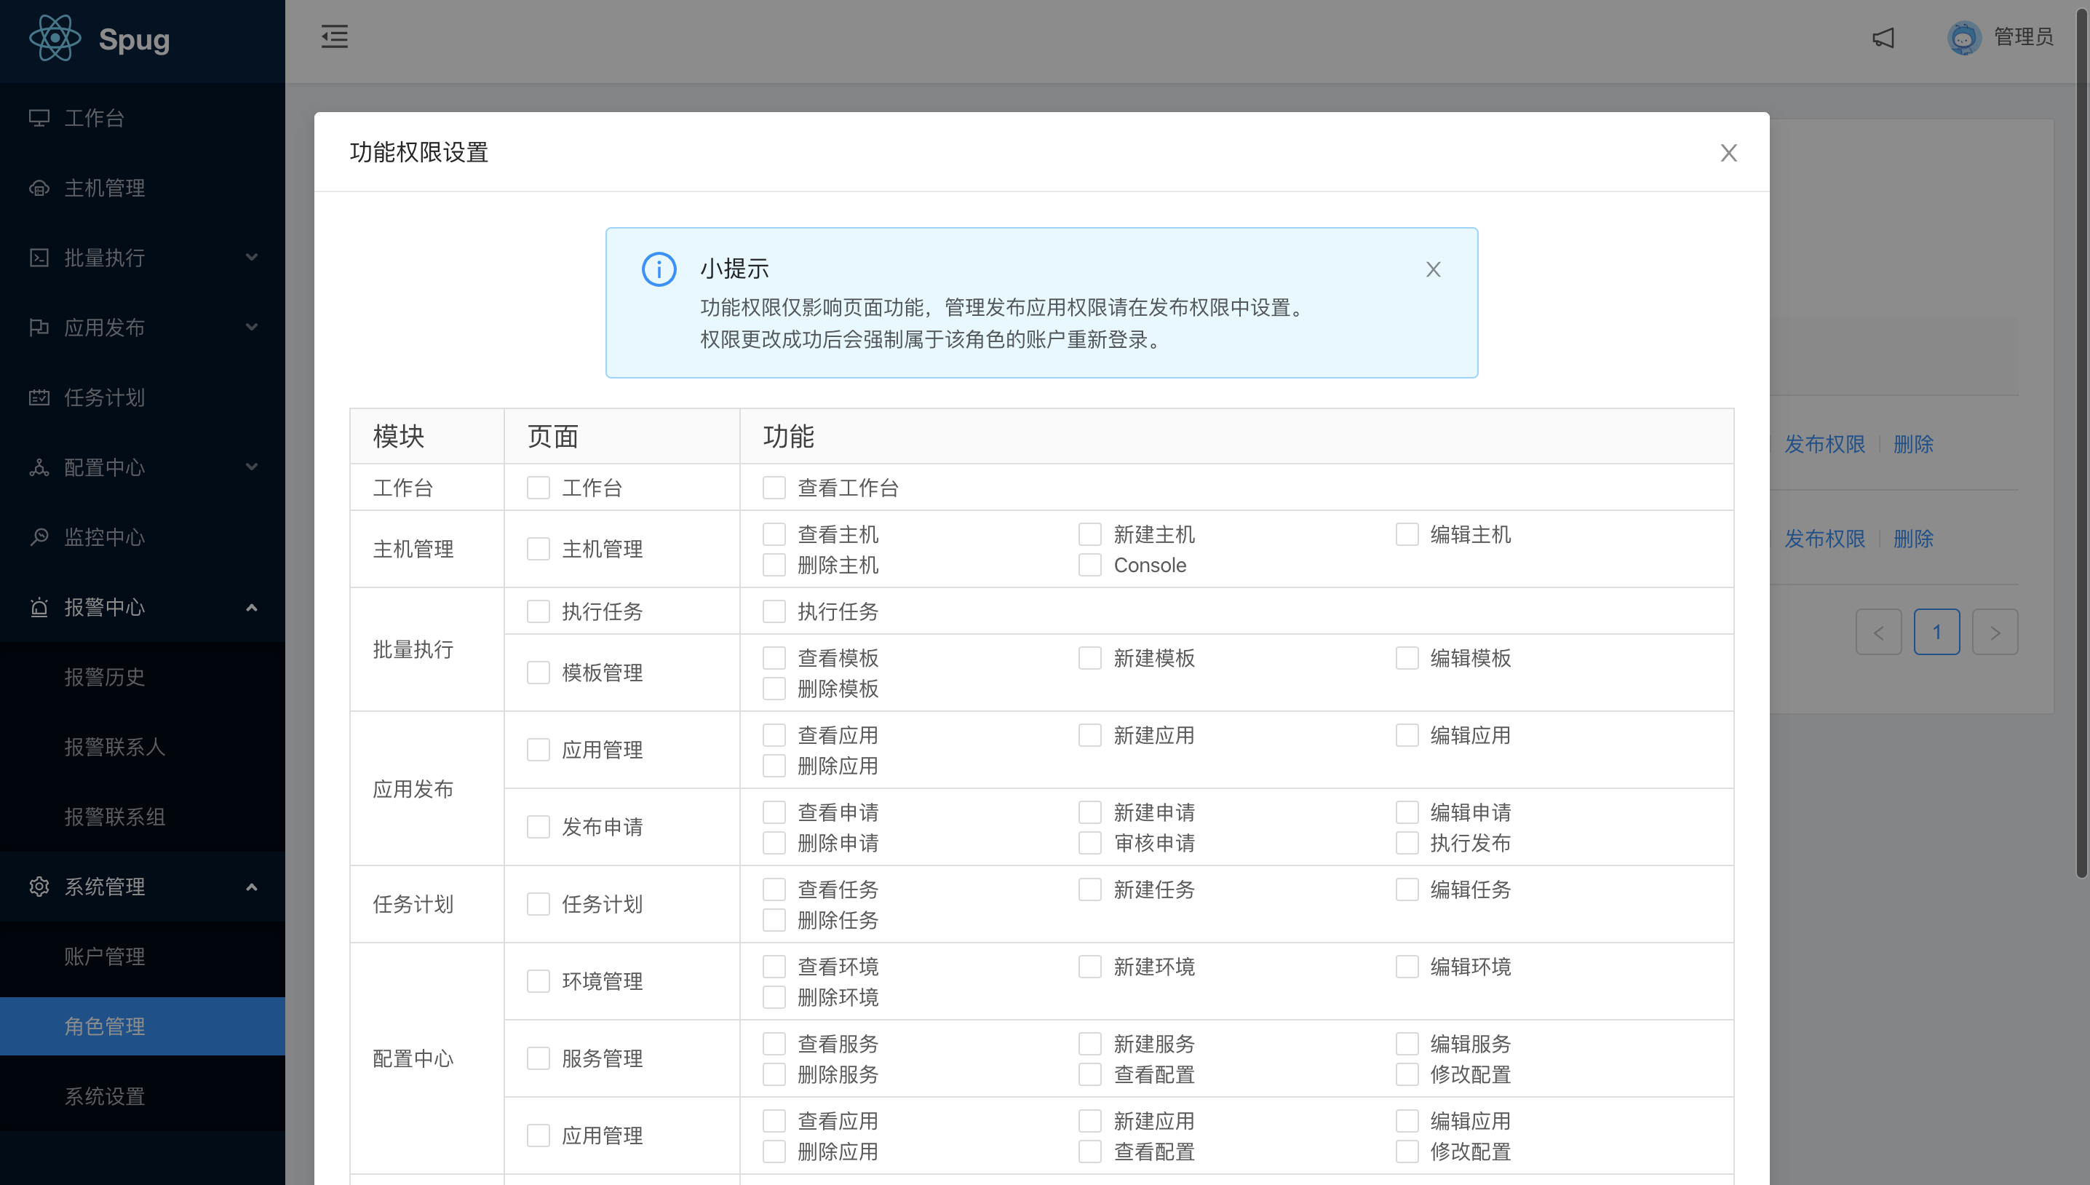Click the 监控中心 sidebar icon
The width and height of the screenshot is (2090, 1185).
(39, 537)
